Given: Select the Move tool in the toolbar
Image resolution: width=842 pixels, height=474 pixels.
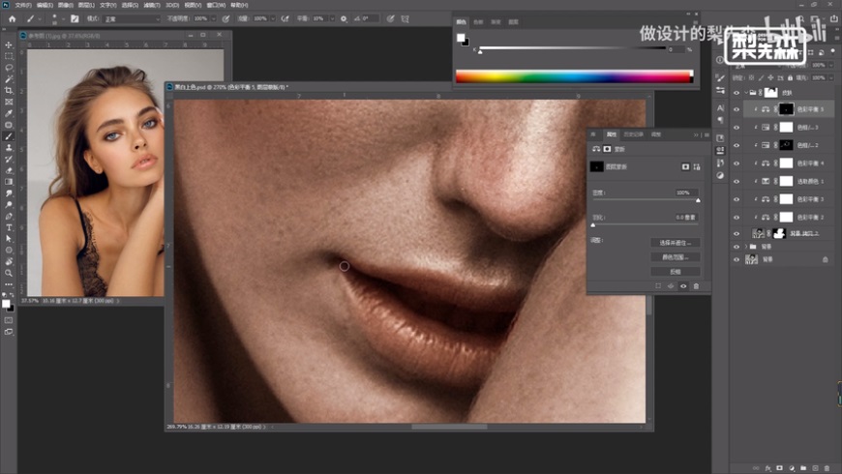Looking at the screenshot, I should click(x=9, y=45).
